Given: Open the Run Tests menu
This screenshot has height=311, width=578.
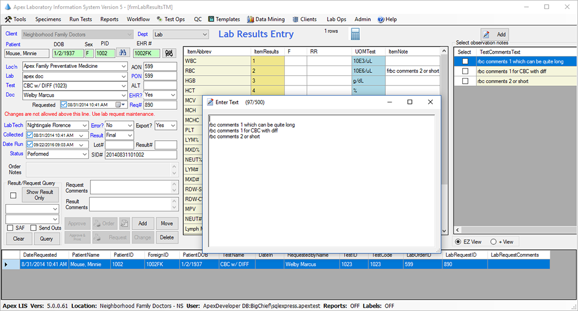Looking at the screenshot, I should (81, 19).
